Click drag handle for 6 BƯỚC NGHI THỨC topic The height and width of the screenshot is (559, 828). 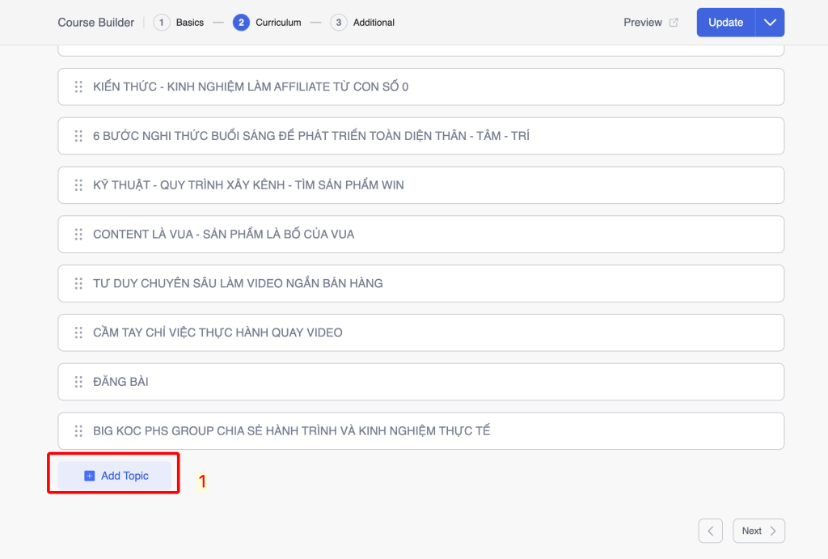pyautogui.click(x=78, y=136)
